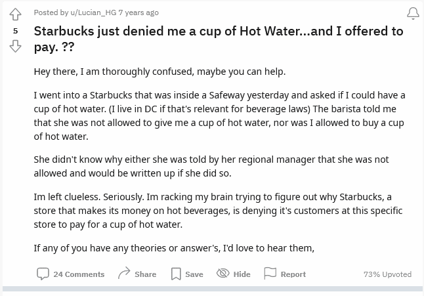This screenshot has width=424, height=296.
Task: Click the share arrow icon
Action: coord(124,273)
